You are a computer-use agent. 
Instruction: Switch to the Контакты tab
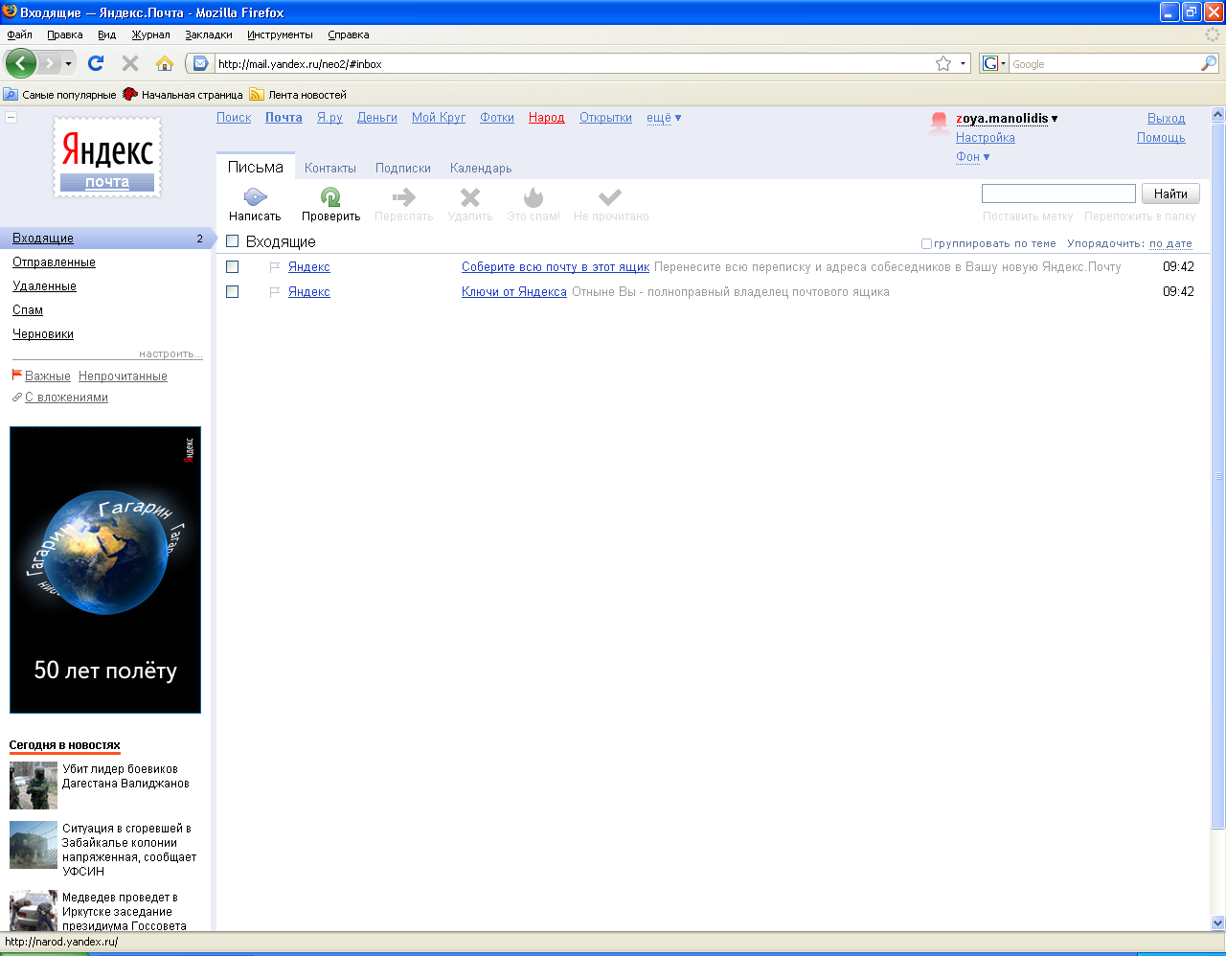tap(330, 168)
